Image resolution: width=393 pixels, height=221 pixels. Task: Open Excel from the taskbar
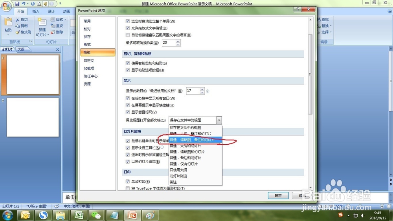[x=79, y=215]
